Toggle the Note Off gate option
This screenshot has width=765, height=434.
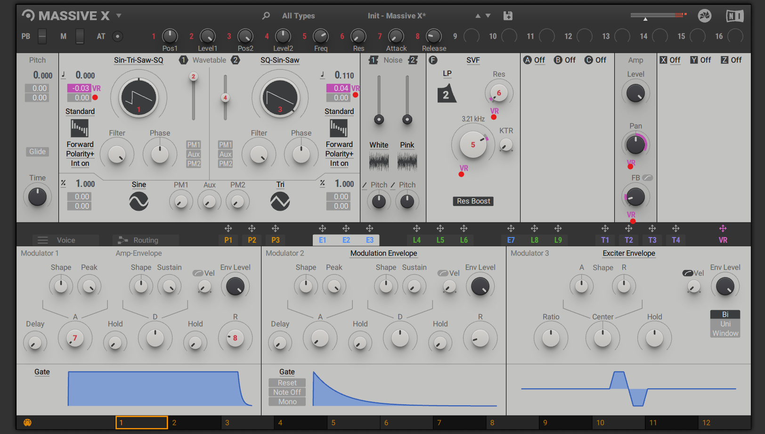(287, 392)
